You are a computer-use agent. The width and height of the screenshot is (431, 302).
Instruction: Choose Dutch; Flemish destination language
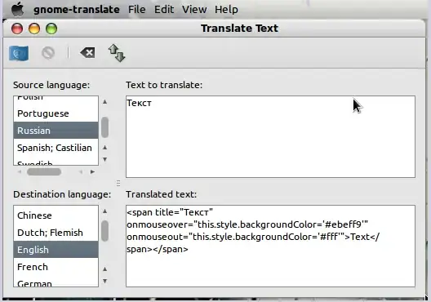56,233
